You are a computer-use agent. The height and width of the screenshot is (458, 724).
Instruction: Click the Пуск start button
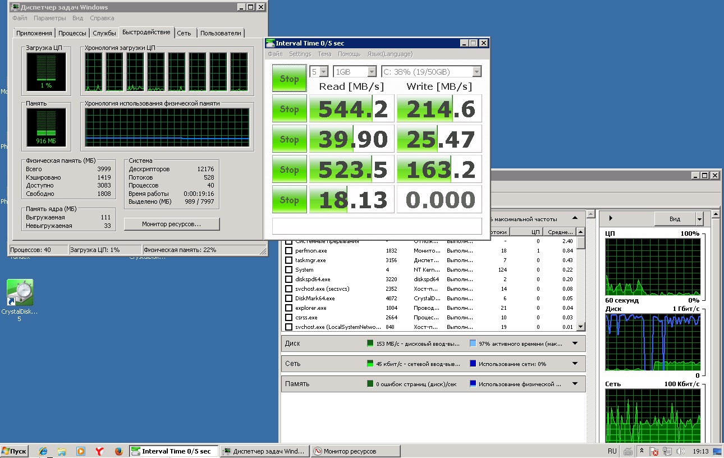coord(15,451)
